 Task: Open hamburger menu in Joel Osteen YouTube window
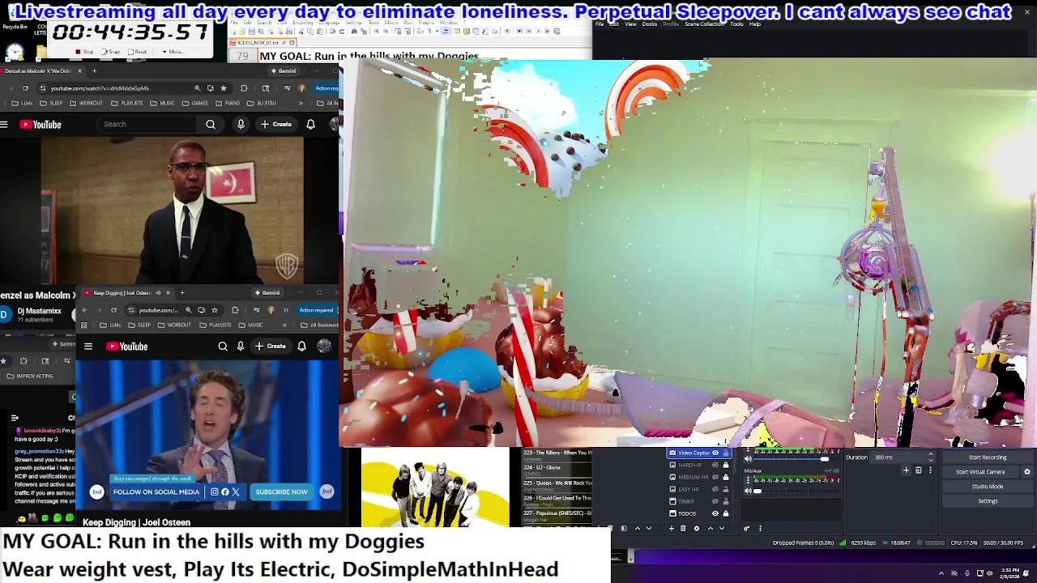[x=88, y=347]
